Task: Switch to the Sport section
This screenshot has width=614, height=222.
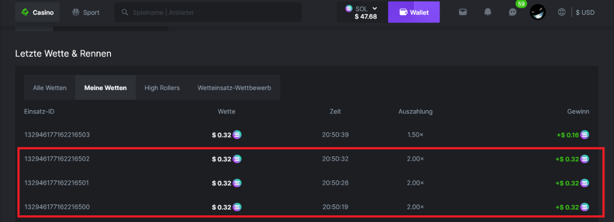Action: click(x=86, y=12)
